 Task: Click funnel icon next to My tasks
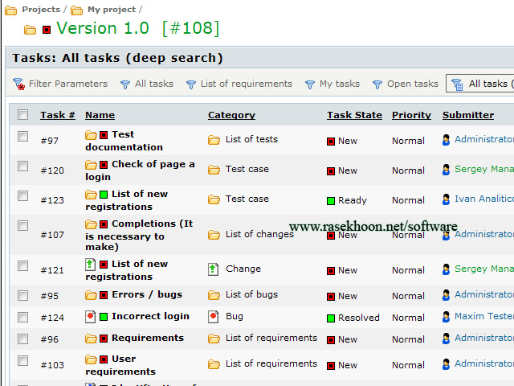[310, 84]
